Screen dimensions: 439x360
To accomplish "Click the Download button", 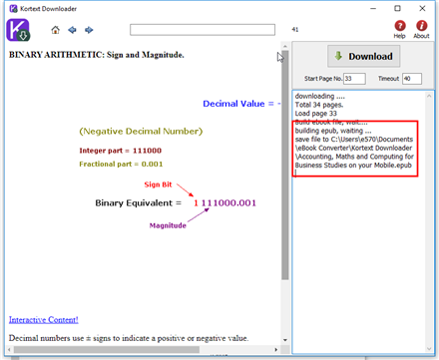I will pyautogui.click(x=364, y=56).
